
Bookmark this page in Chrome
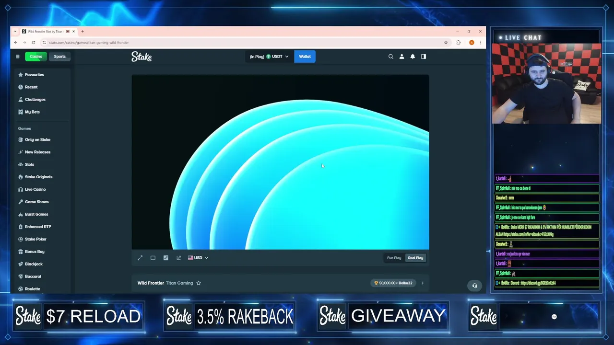click(446, 43)
